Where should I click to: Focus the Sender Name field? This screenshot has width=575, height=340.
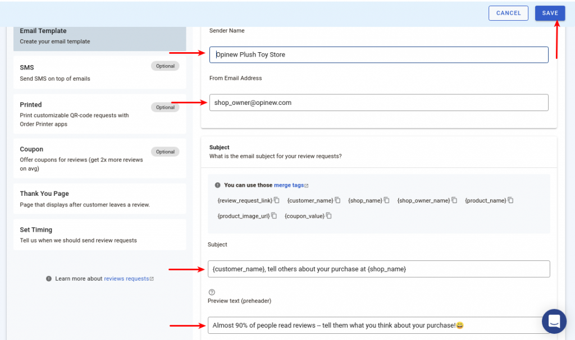pyautogui.click(x=379, y=54)
